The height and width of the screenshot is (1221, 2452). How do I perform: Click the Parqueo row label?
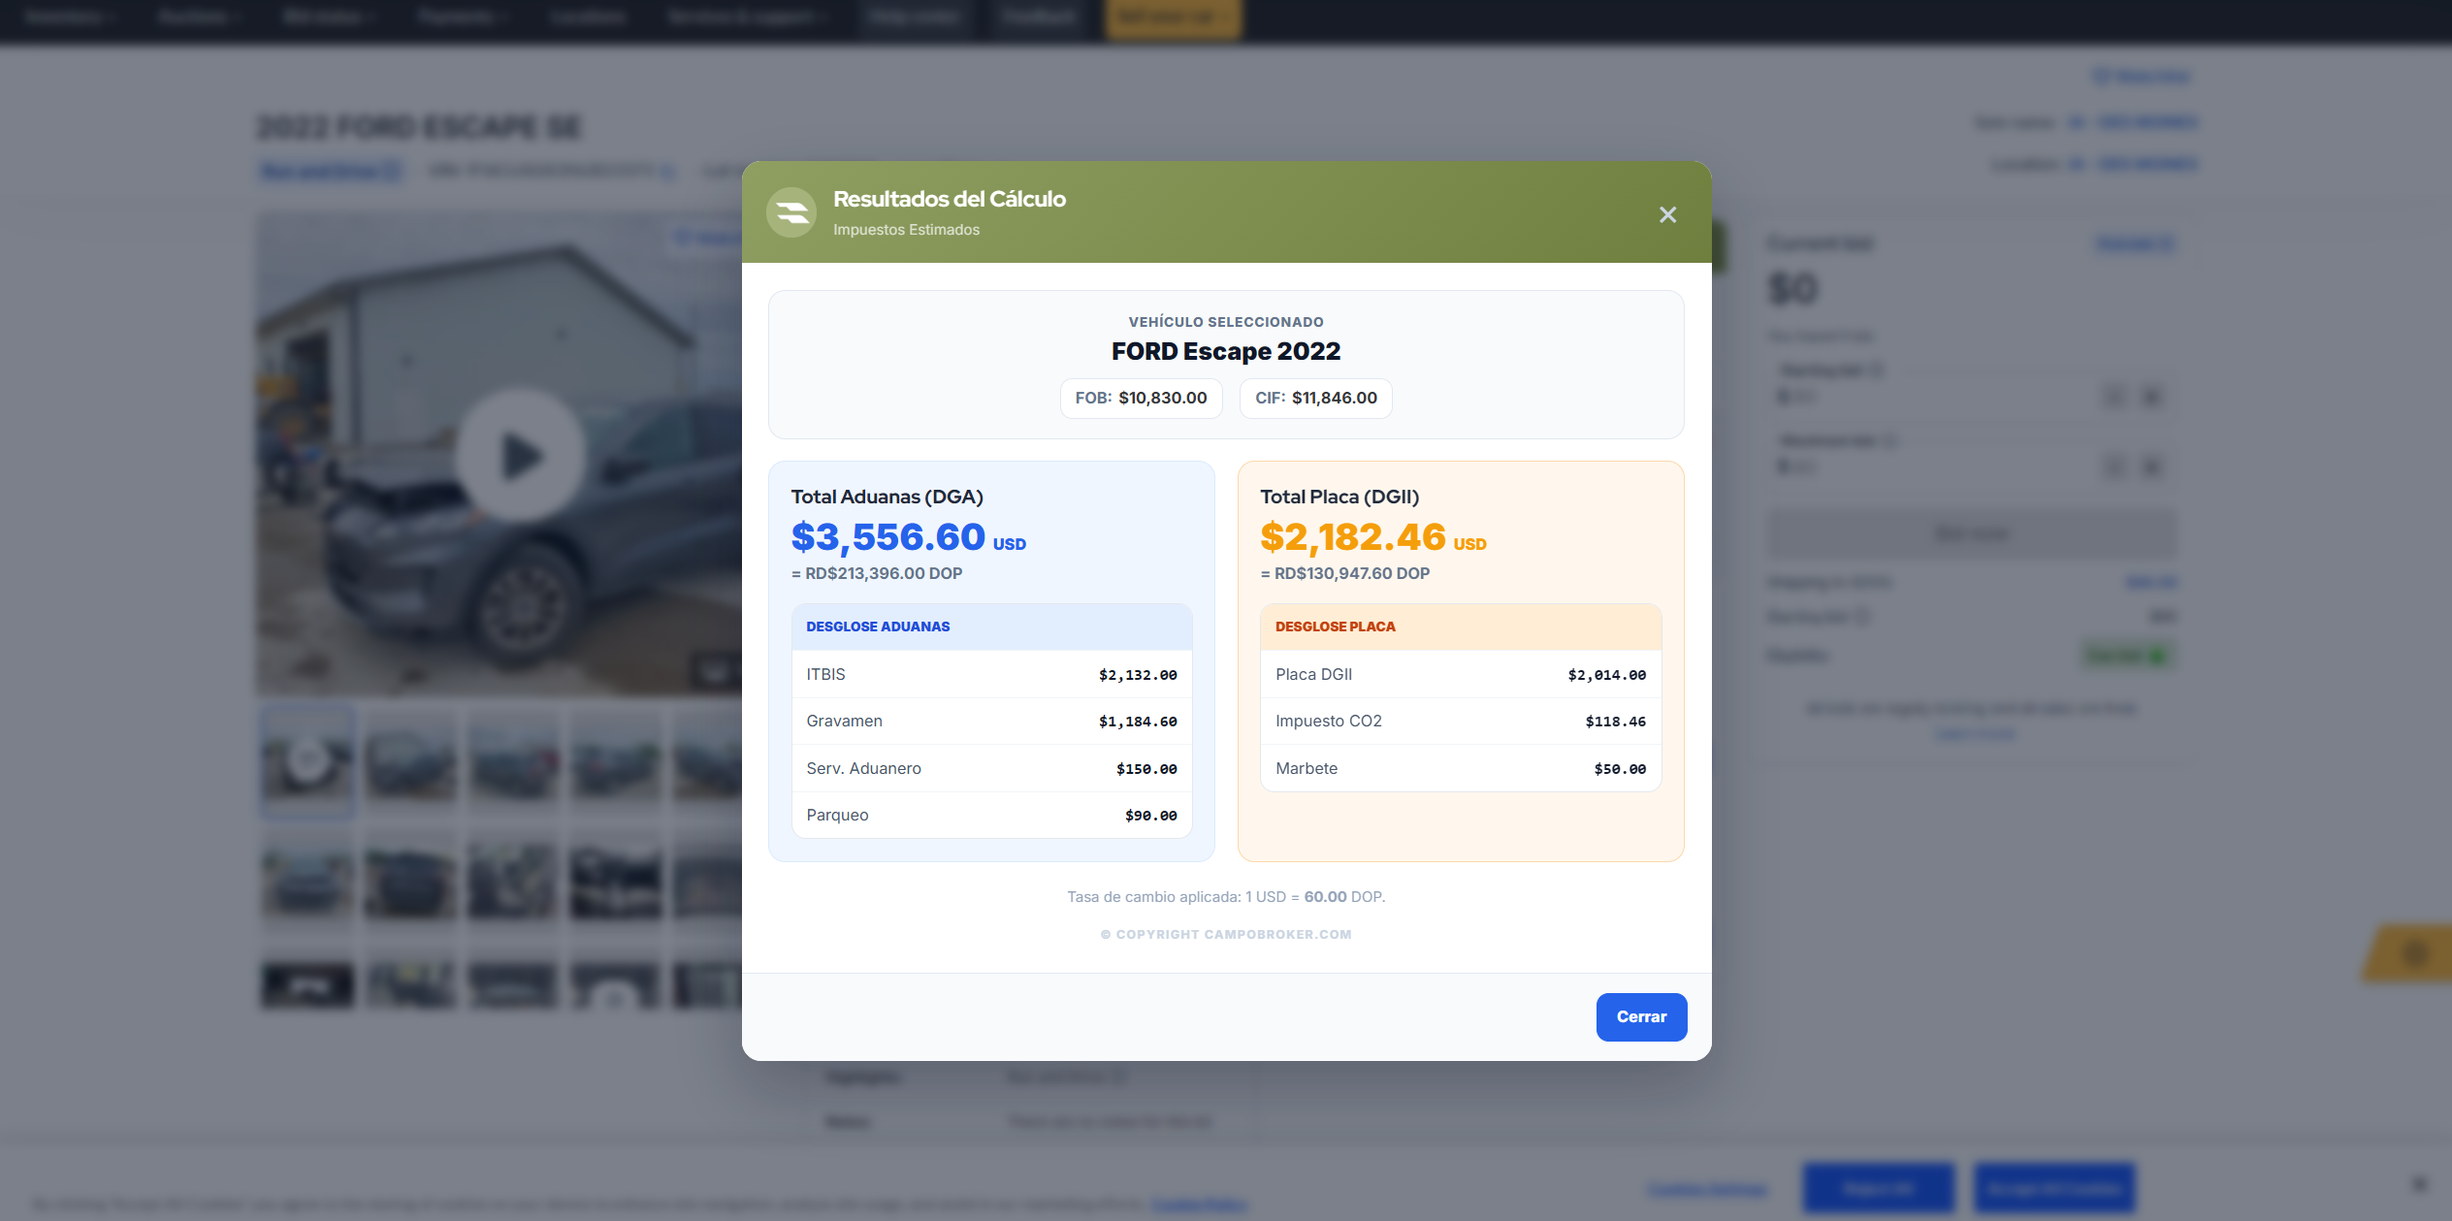[x=837, y=815]
